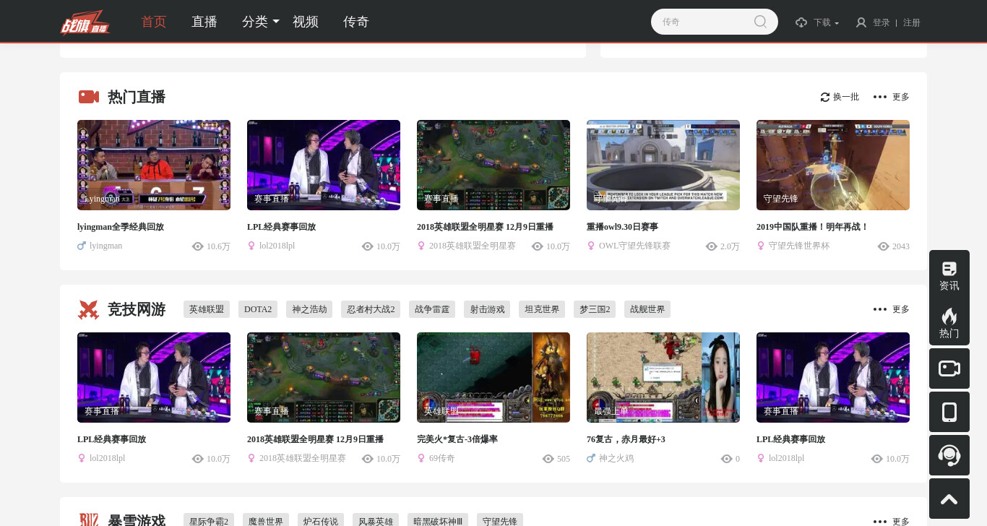Click the sidebar mobile phone icon
This screenshot has width=987, height=526.
(949, 412)
